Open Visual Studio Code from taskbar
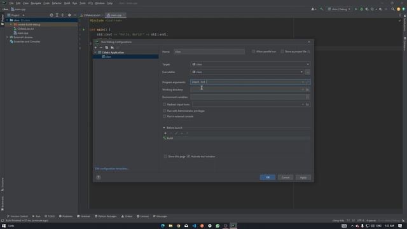The width and height of the screenshot is (407, 229). click(194, 226)
